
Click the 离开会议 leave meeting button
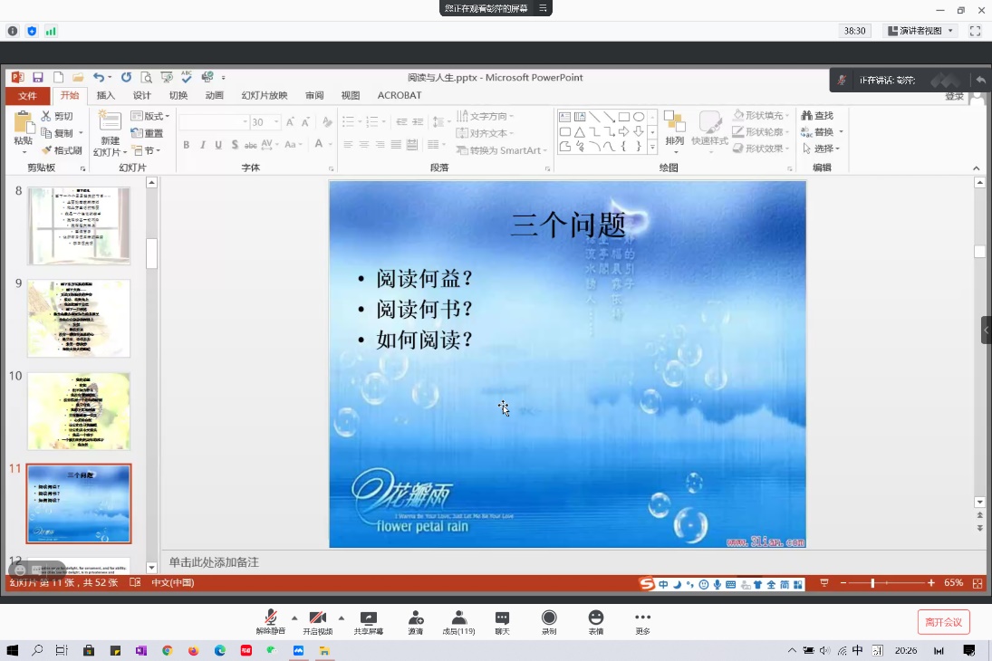click(943, 621)
